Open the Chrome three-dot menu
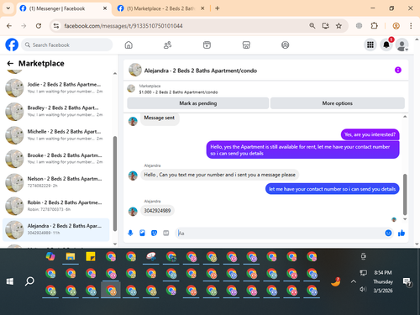This screenshot has height=315, width=420. pyautogui.click(x=411, y=26)
